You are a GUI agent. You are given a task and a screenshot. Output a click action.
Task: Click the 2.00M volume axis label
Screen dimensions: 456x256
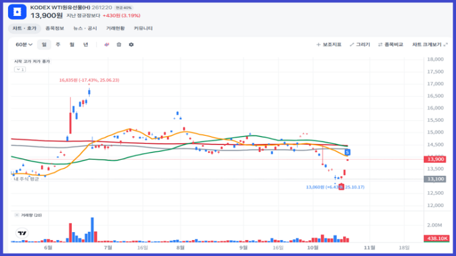tap(435, 225)
